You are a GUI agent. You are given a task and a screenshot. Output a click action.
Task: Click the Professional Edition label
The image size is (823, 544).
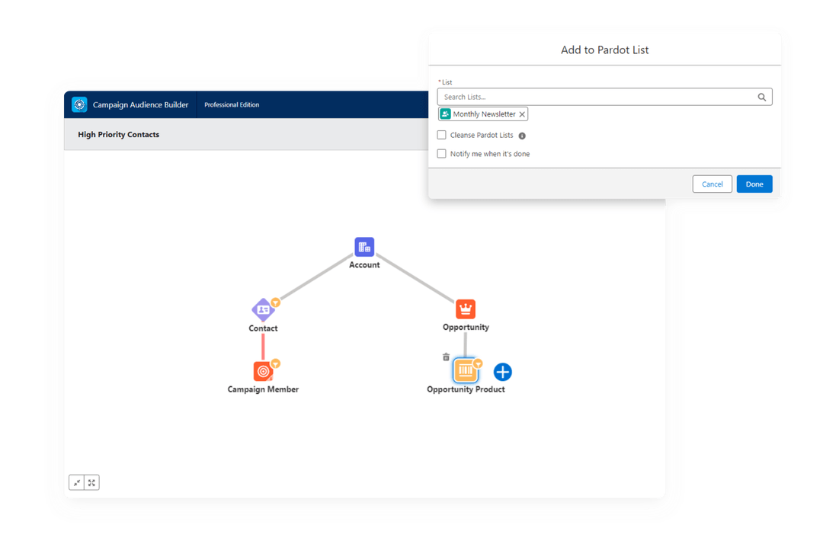[232, 104]
